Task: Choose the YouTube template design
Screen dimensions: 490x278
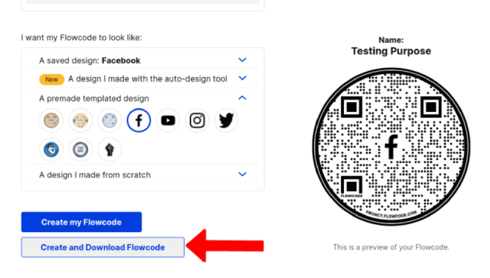Action: coord(168,120)
